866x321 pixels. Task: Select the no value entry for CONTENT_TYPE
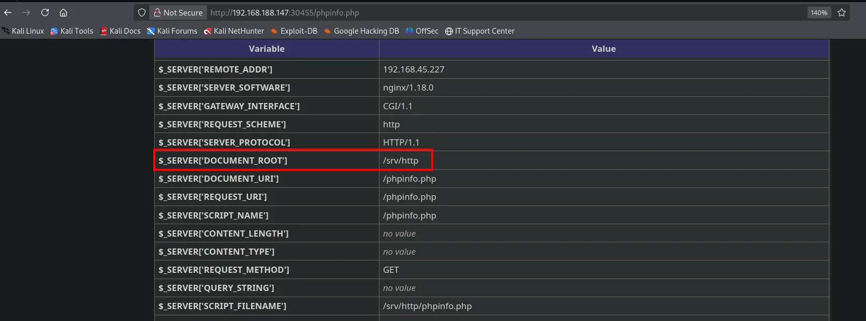399,252
